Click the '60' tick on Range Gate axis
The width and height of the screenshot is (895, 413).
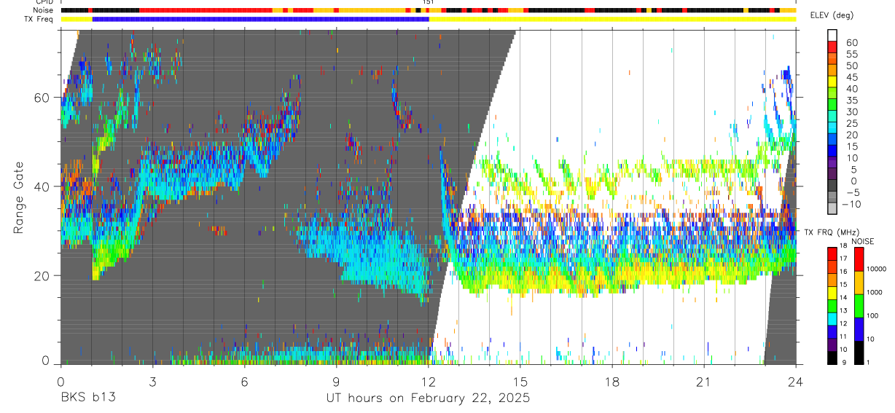42,98
